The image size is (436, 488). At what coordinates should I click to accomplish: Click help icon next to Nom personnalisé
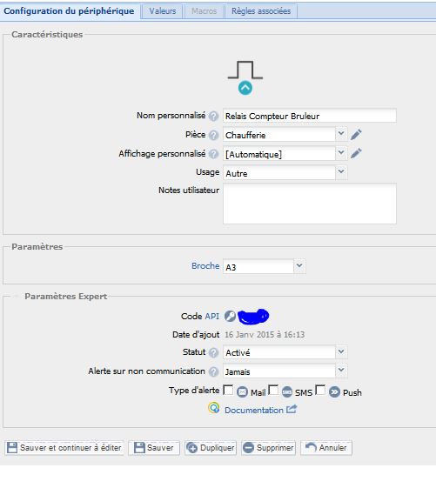point(213,116)
